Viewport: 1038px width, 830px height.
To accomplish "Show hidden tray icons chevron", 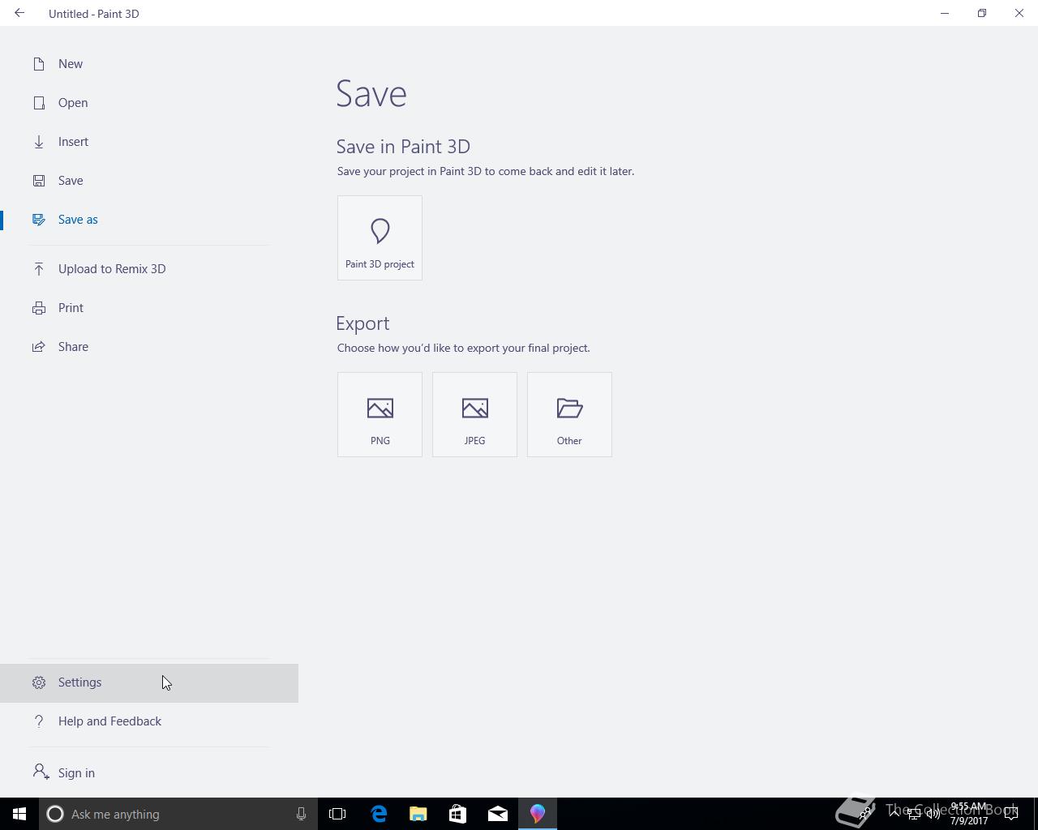I will pos(894,814).
